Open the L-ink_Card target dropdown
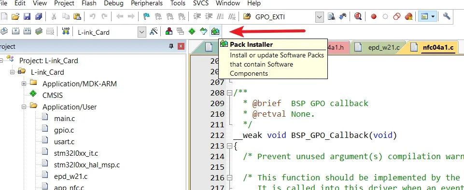This screenshot has height=190, width=464. [x=142, y=32]
